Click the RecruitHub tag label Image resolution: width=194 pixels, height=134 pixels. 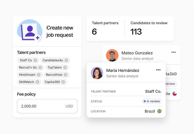54,75
